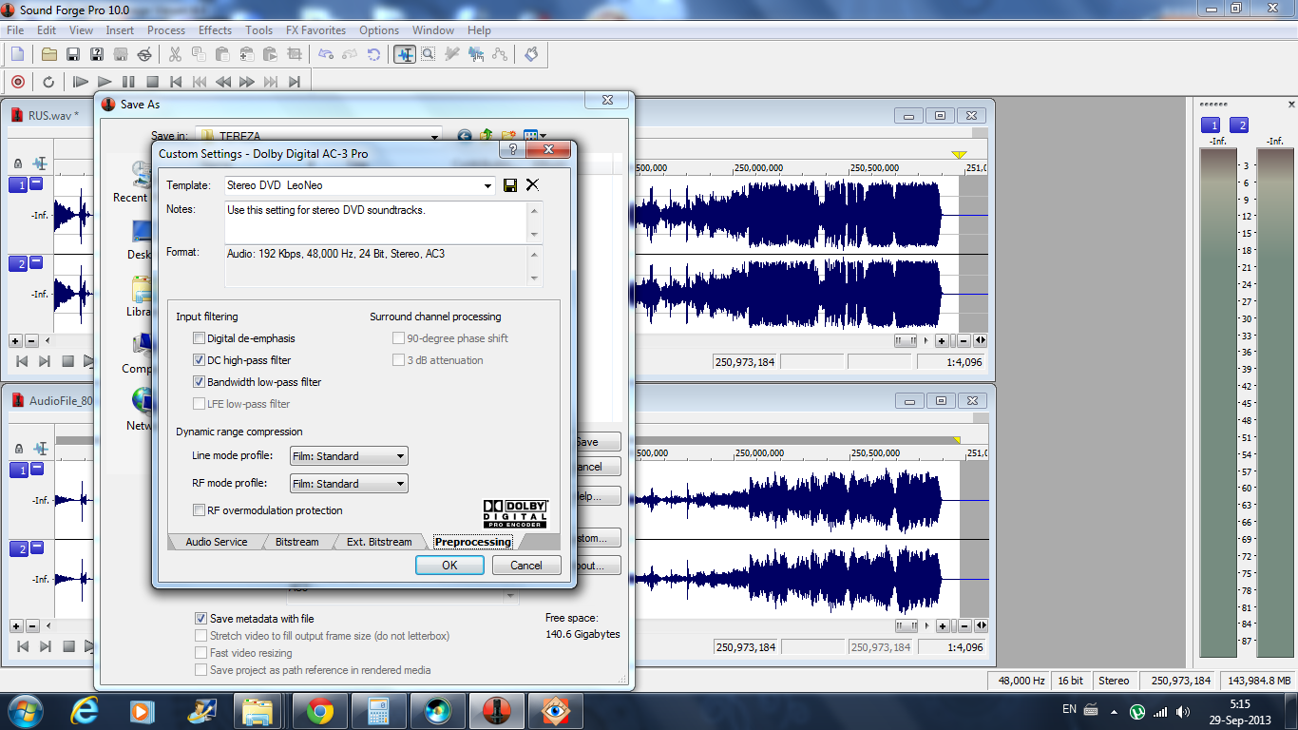
Task: Open the Process menu
Action: pos(166,30)
